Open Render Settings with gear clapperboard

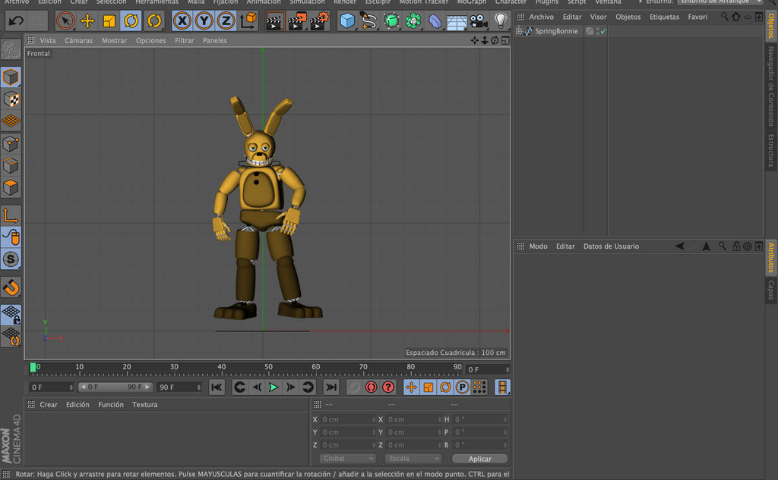(x=319, y=20)
